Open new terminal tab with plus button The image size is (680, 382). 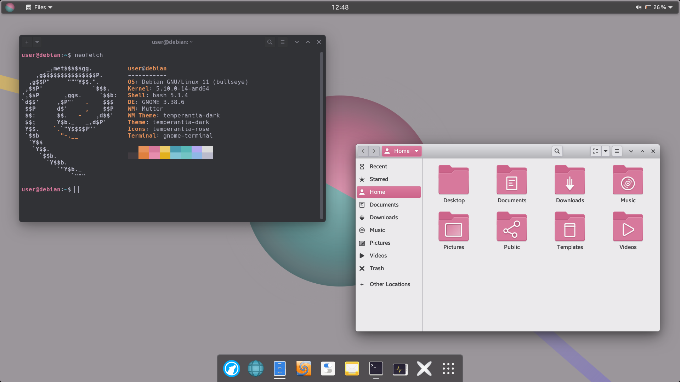tap(27, 42)
